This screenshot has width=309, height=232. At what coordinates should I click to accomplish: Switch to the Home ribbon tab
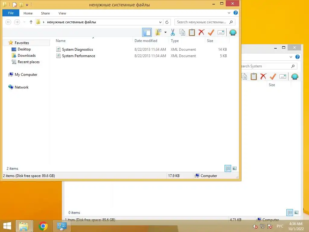(x=28, y=13)
